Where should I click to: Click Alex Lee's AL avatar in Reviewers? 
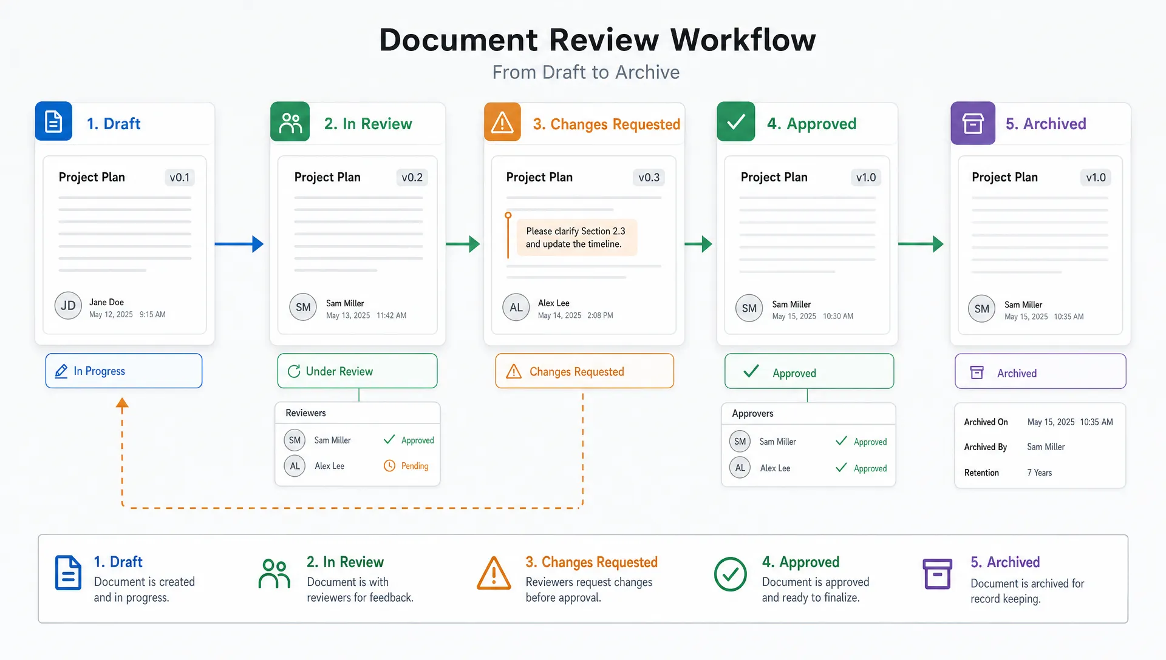click(295, 466)
